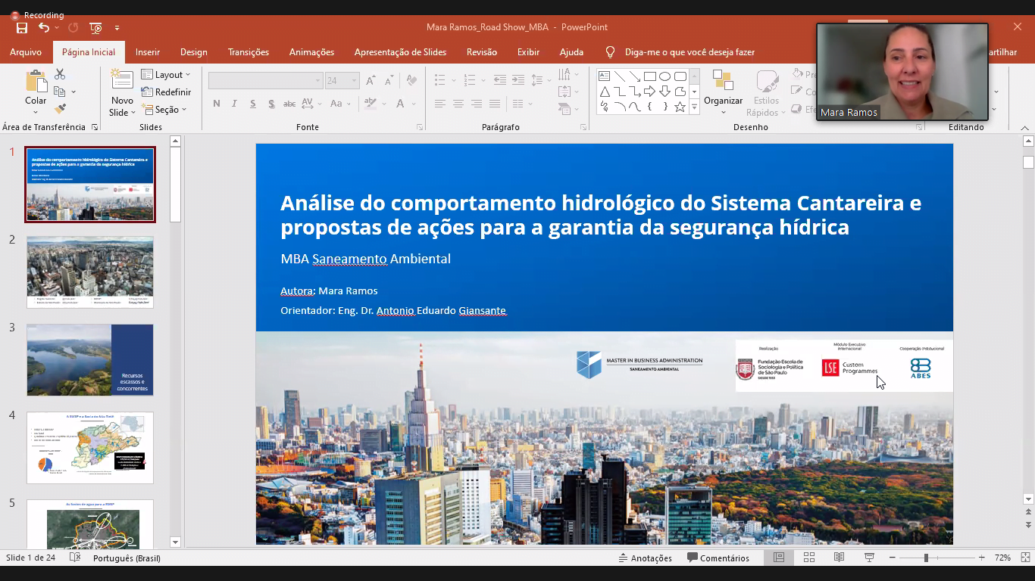Switch to the Transições tab
Viewport: 1035px width, 581px height.
point(248,52)
